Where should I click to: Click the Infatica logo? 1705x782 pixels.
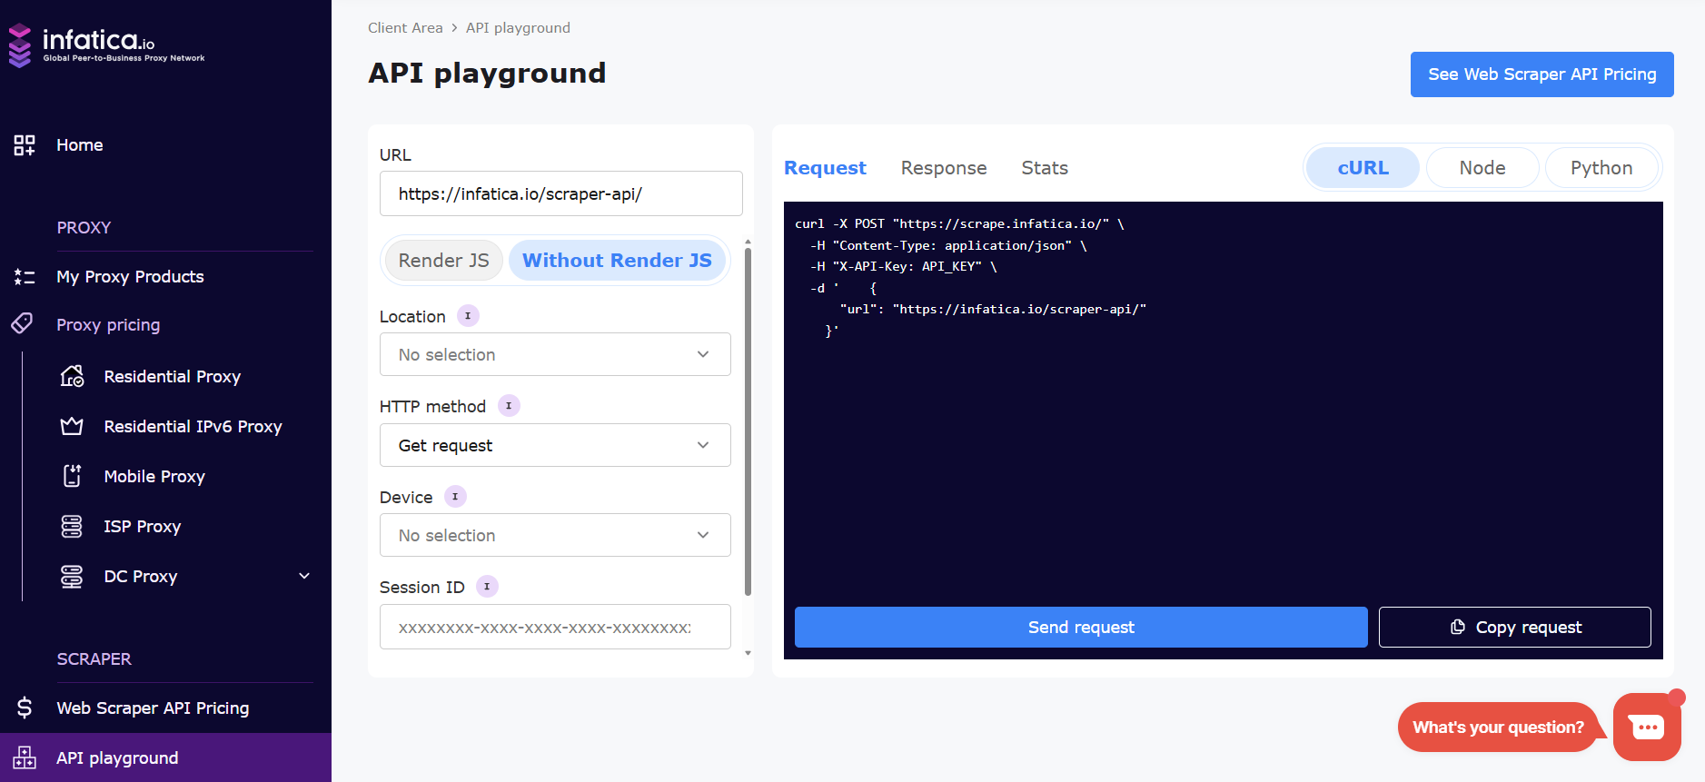[106, 45]
